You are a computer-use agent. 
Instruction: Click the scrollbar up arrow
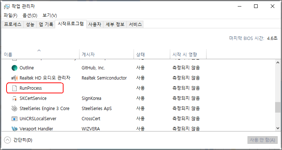pos(278,63)
